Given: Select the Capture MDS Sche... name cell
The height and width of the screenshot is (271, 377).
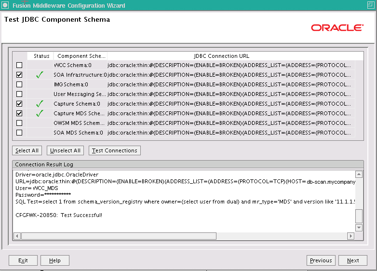Looking at the screenshot, I should pyautogui.click(x=80, y=113).
